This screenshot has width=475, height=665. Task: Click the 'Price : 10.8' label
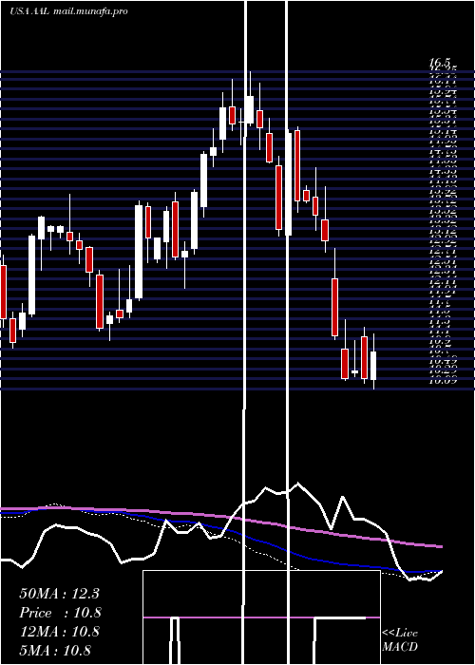click(x=60, y=613)
